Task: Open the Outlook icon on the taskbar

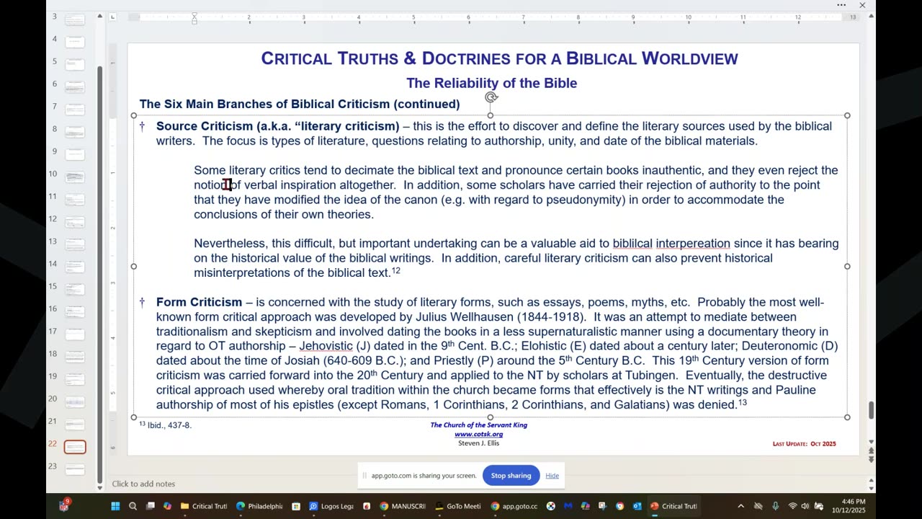Action: coord(637,506)
